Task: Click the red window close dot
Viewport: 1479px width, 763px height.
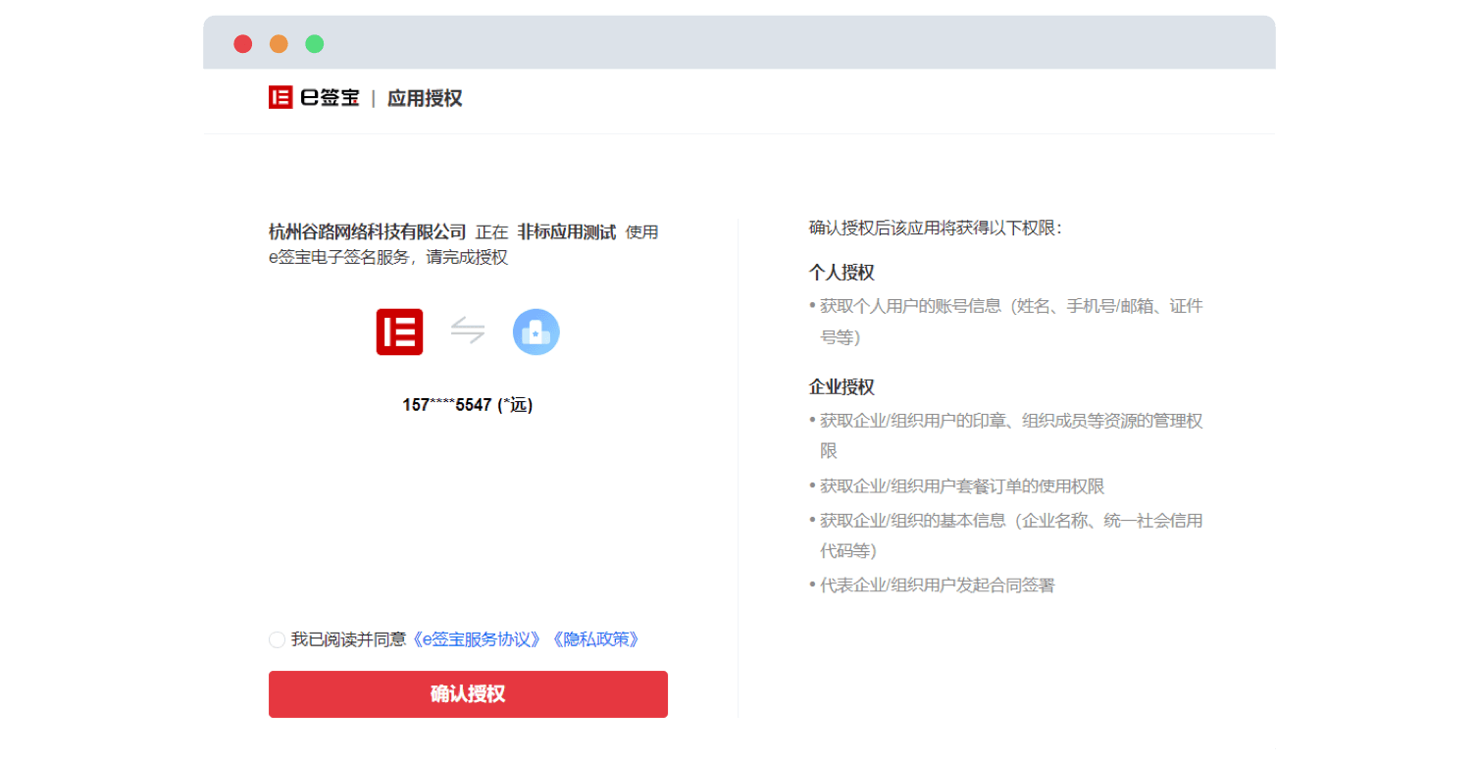Action: [242, 44]
